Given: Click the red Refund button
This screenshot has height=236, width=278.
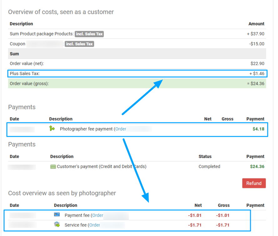Looking at the screenshot, I should click(x=254, y=183).
